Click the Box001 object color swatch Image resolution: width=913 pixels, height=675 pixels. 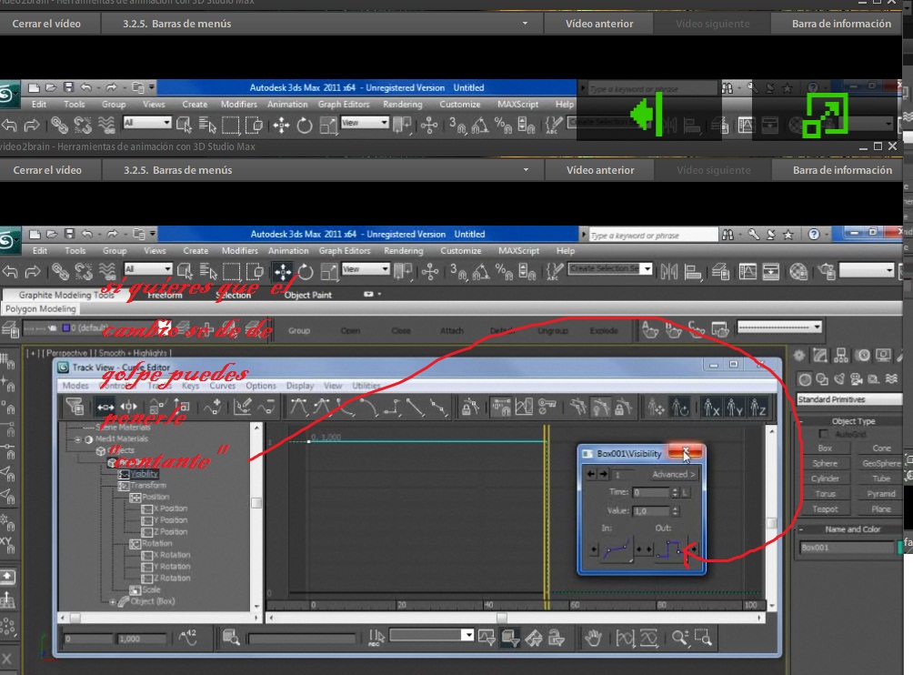click(900, 548)
